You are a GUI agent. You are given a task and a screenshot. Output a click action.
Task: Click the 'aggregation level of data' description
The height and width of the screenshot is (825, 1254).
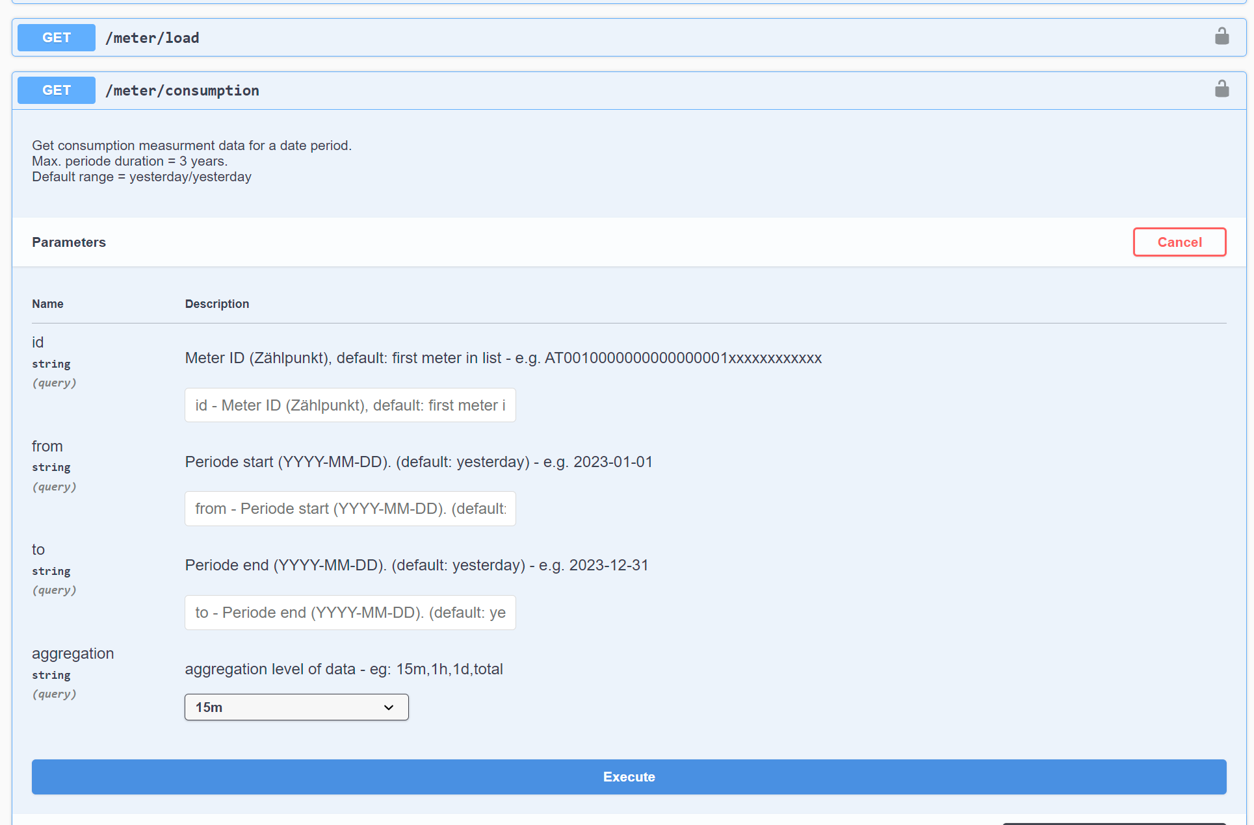coord(343,669)
